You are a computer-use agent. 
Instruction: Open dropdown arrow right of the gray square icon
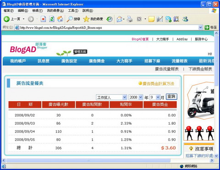pos(145,19)
